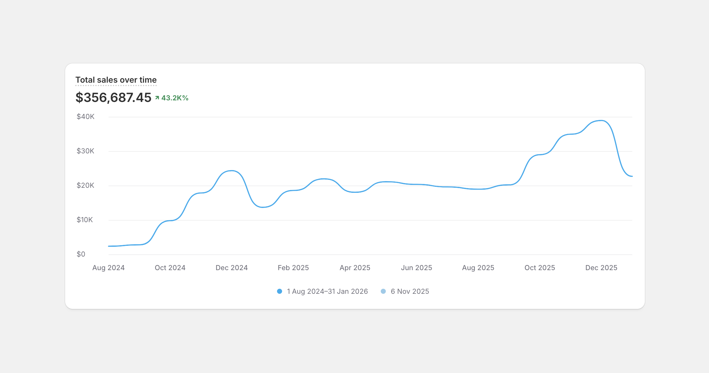Click the $40K y-axis label

pyautogui.click(x=85, y=116)
